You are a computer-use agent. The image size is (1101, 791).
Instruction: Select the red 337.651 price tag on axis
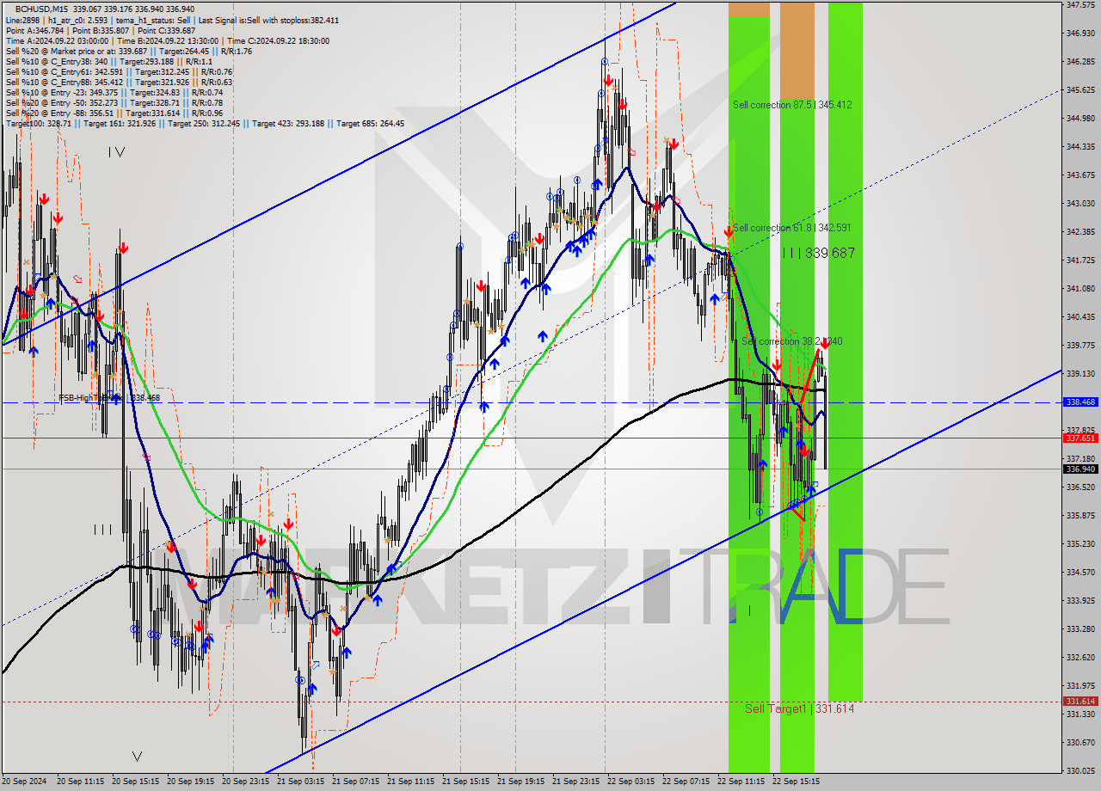pyautogui.click(x=1080, y=438)
